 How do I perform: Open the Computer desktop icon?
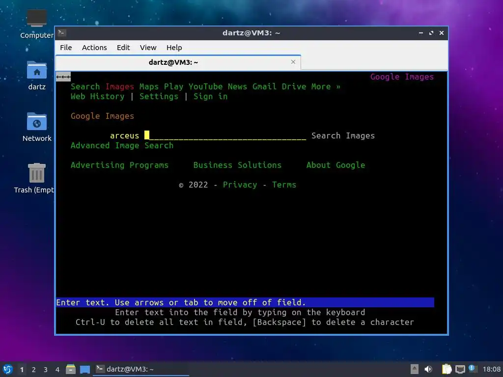36,24
